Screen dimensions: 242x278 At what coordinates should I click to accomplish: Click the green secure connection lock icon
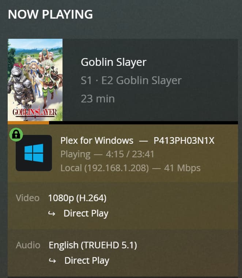(16, 134)
